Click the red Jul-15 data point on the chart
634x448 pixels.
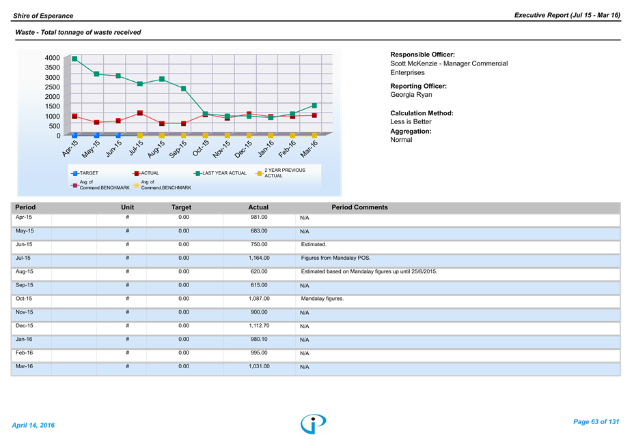point(140,113)
